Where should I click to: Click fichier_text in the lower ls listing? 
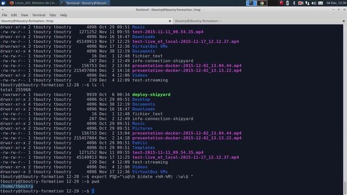pos(147,114)
